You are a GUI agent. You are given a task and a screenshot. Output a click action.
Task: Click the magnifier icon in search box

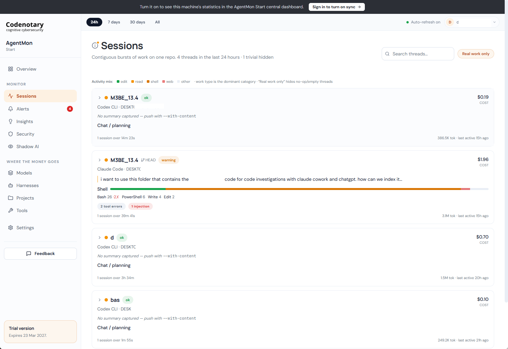click(x=387, y=54)
